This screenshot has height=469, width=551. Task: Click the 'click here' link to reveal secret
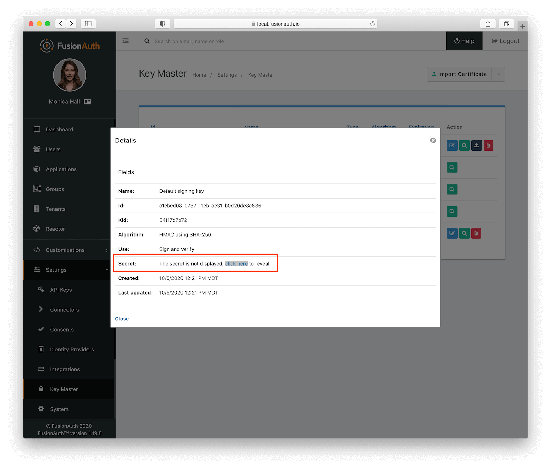[x=236, y=263]
